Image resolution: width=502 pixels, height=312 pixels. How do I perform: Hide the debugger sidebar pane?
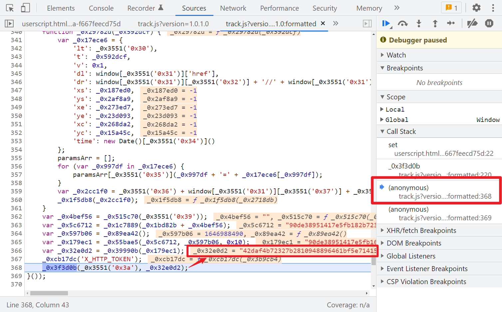pos(367,24)
